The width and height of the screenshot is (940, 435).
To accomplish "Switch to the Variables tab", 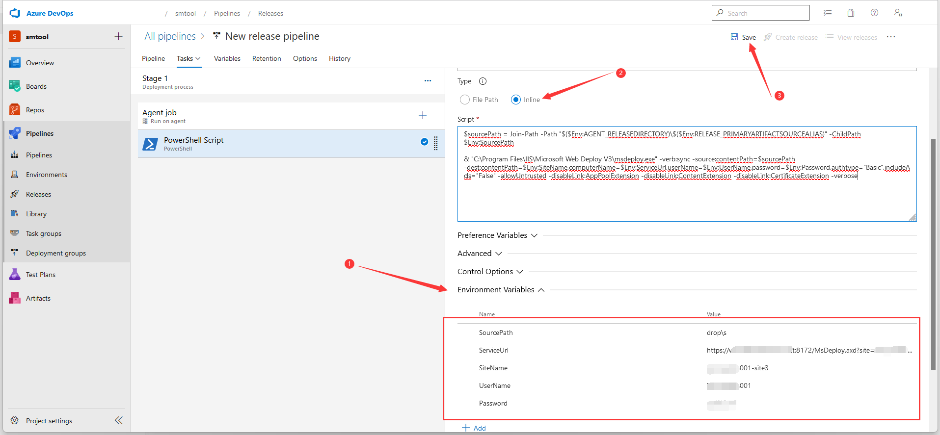I will tap(227, 58).
